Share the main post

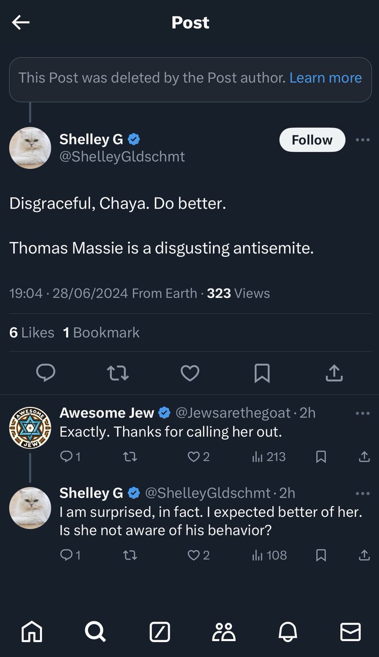334,373
